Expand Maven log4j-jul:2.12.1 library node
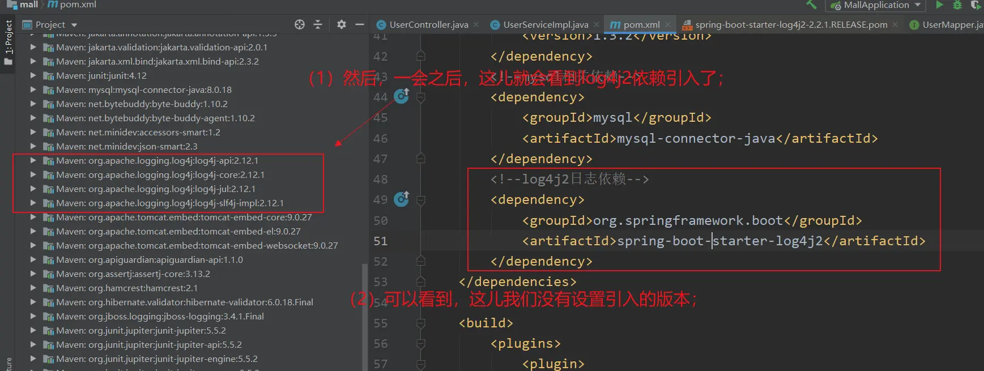The width and height of the screenshot is (984, 371). (x=33, y=189)
